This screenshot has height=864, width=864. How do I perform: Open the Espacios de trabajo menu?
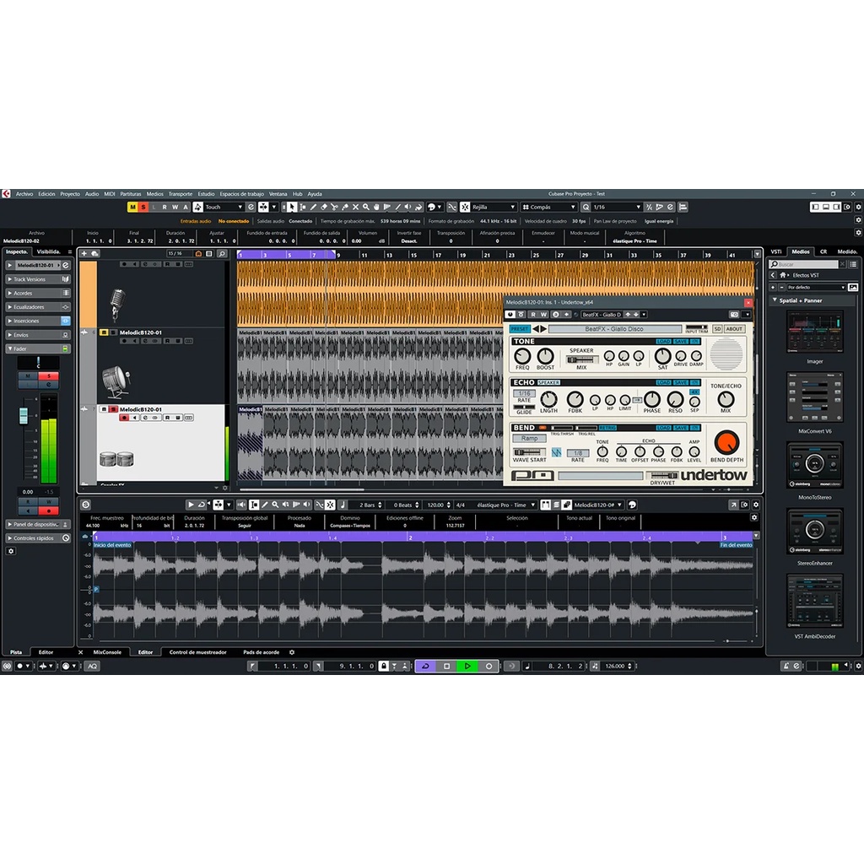tap(241, 194)
